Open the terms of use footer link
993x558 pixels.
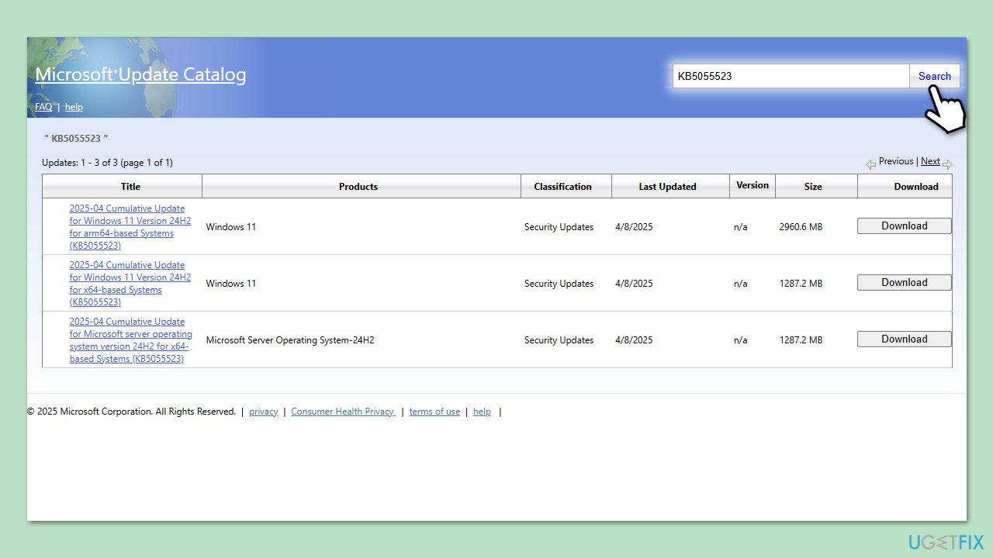click(434, 412)
